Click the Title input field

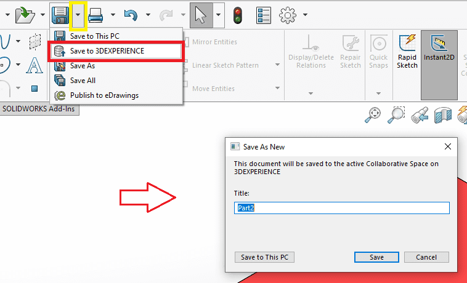click(x=341, y=208)
